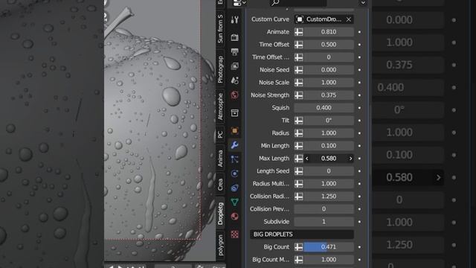The image size is (476, 268).
Task: Decrease Max Length with left arrow
Action: coord(307,159)
